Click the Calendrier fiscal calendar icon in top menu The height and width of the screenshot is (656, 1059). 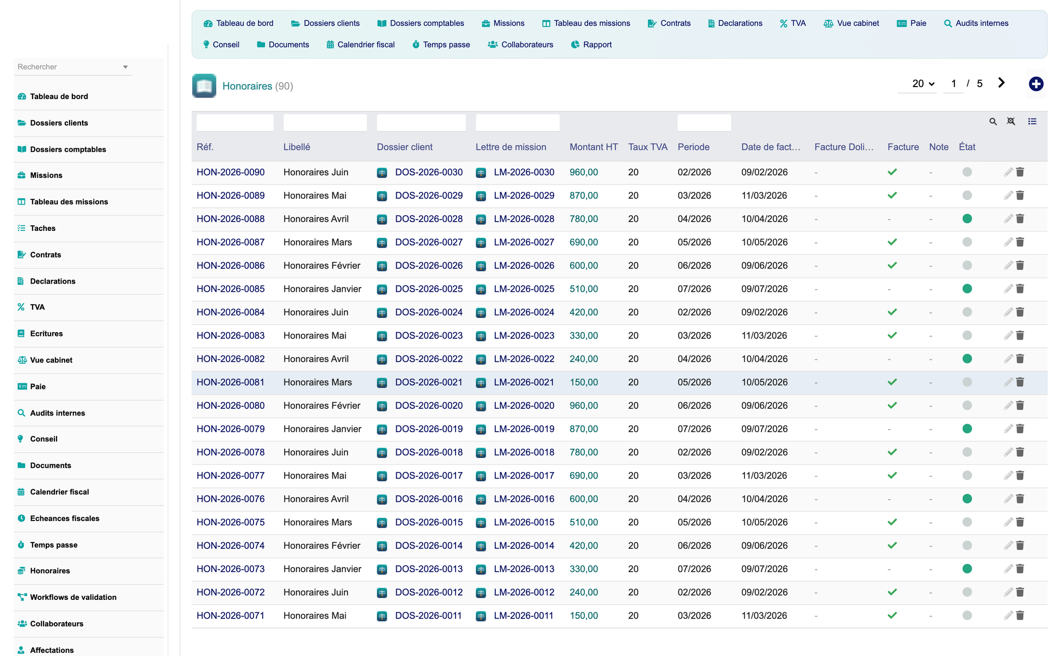click(x=330, y=45)
